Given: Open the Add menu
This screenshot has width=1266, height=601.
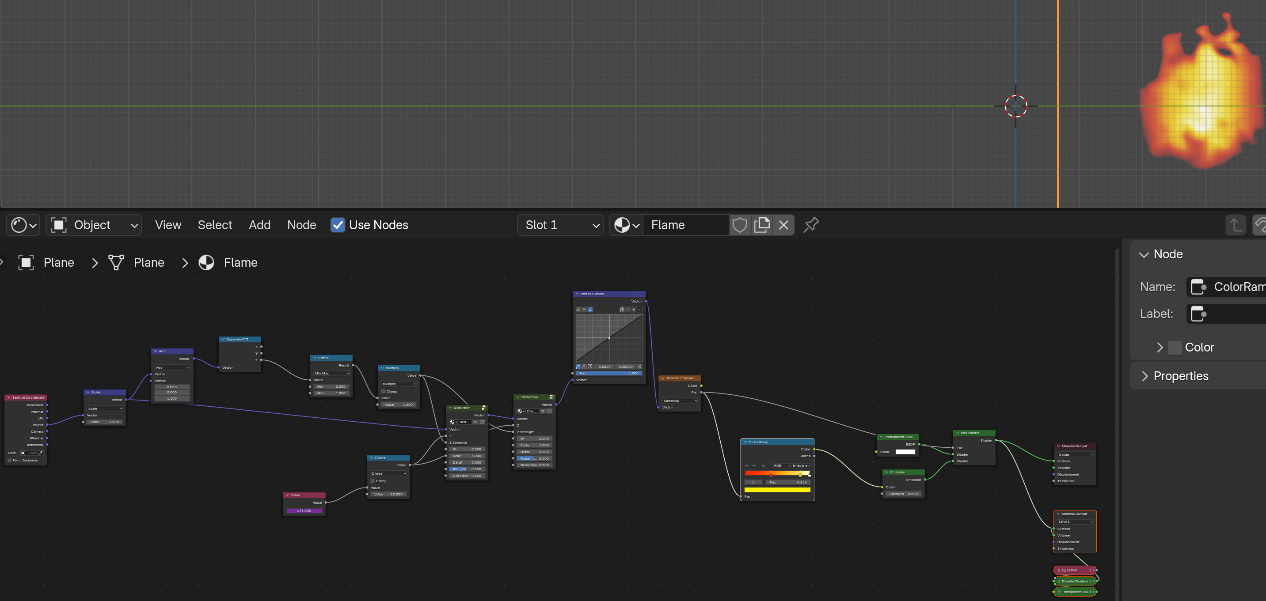Looking at the screenshot, I should coord(259,225).
